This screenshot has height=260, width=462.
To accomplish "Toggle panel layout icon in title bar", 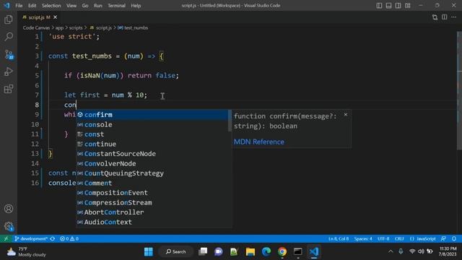I will coord(388,6).
